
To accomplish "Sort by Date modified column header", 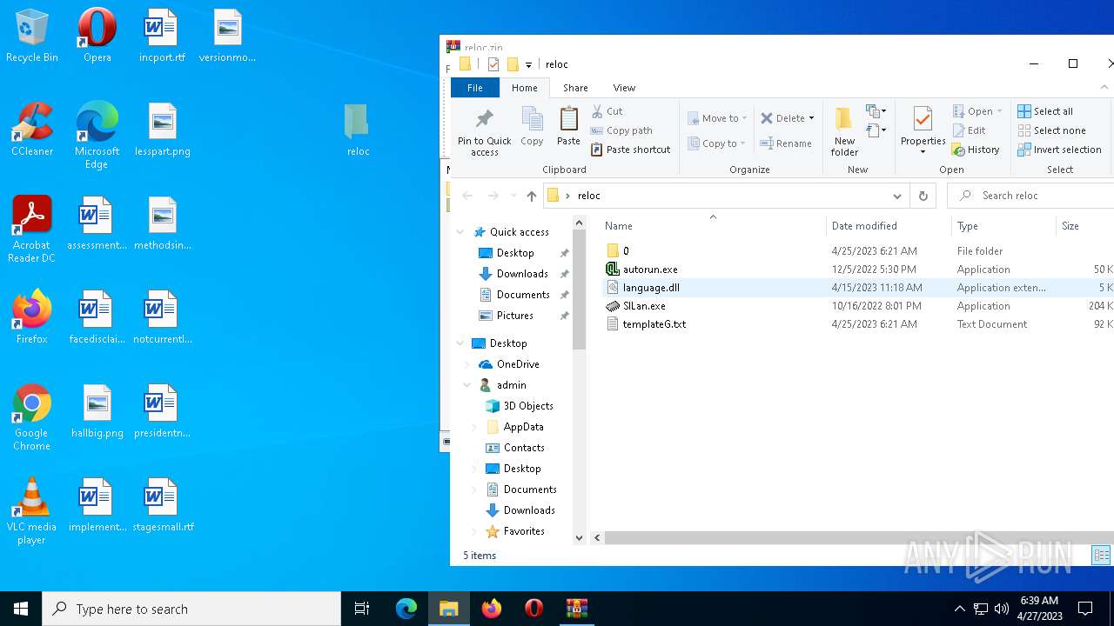I will 864,226.
